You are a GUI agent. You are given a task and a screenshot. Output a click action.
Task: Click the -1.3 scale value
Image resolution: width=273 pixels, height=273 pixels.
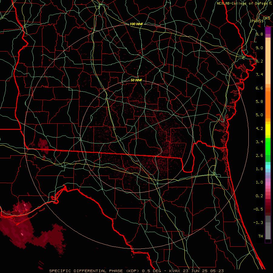coord(258,223)
